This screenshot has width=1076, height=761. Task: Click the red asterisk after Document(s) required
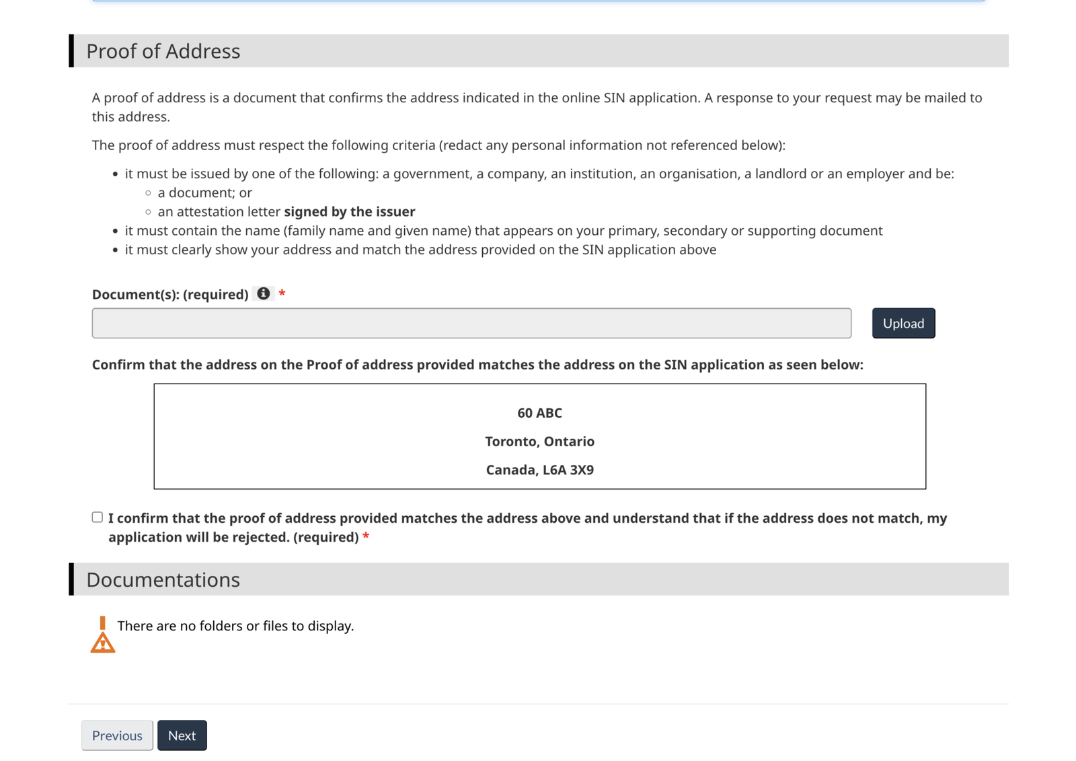[282, 293]
